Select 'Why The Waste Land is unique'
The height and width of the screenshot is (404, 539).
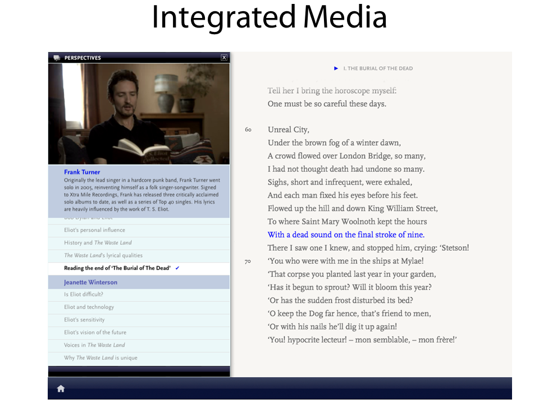pyautogui.click(x=101, y=357)
